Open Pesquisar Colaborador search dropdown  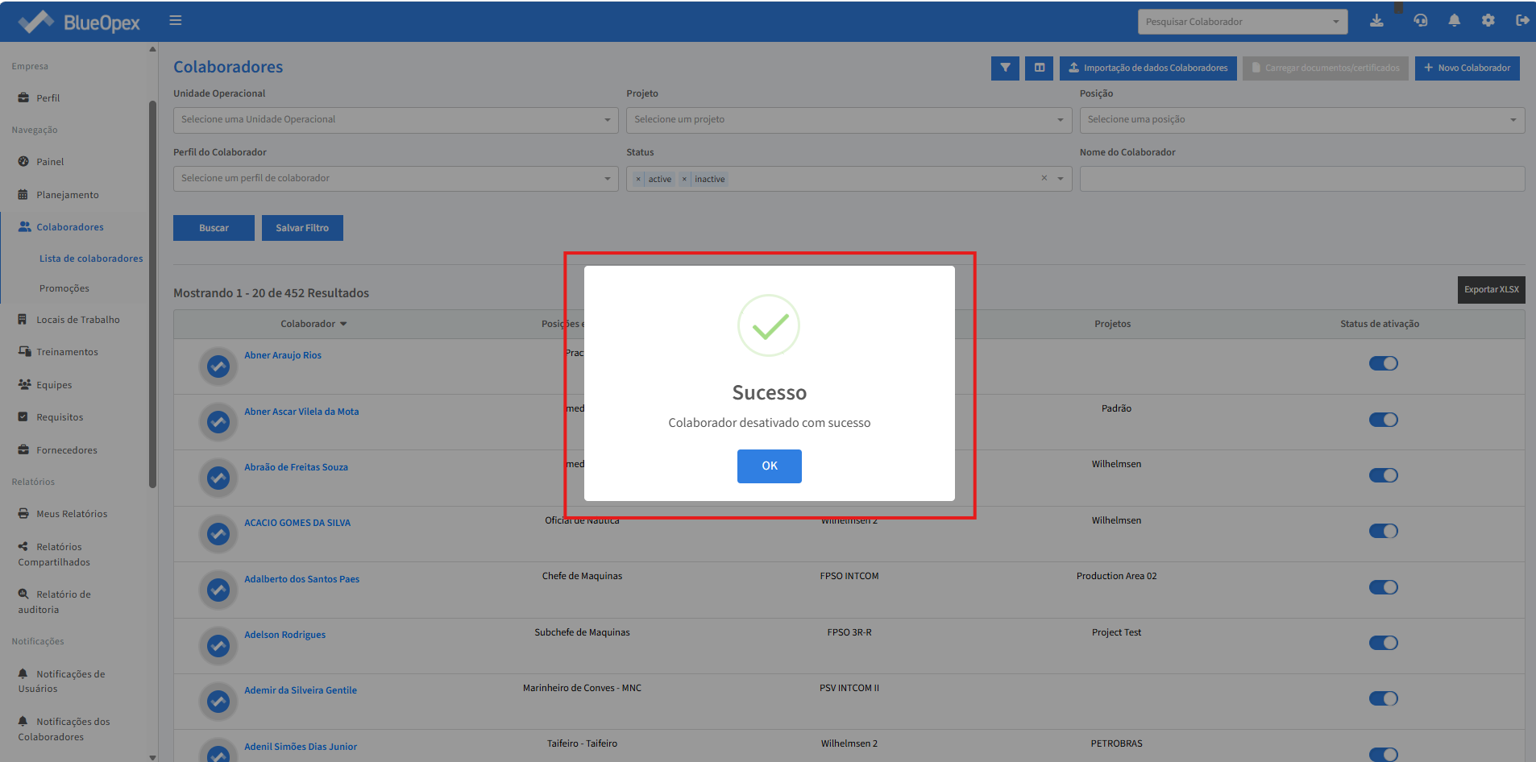click(1243, 22)
